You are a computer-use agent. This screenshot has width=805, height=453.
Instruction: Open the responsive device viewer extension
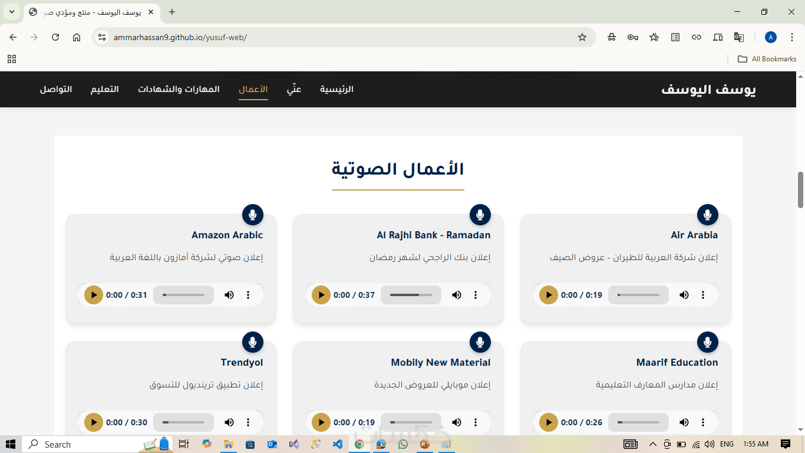[718, 37]
